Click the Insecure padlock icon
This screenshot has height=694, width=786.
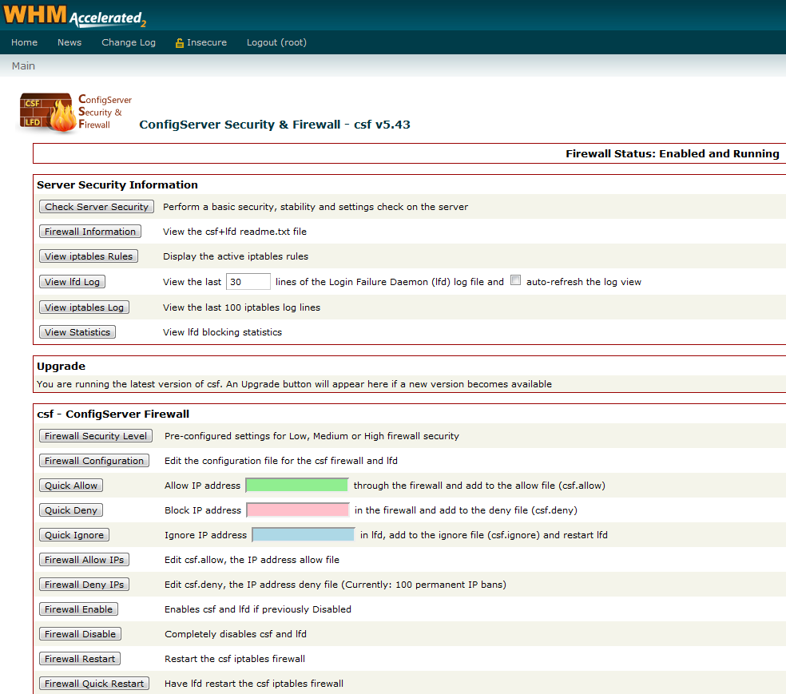[180, 43]
